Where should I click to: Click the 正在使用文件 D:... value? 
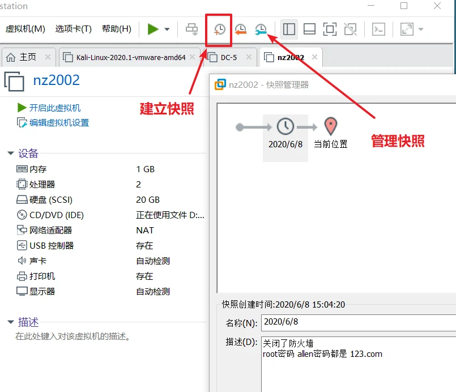click(170, 215)
